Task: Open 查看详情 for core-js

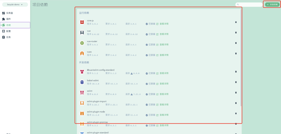Action: 162,24
